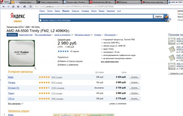Switch to Все модификации tab
The width and height of the screenshot is (183, 116).
coord(43,35)
